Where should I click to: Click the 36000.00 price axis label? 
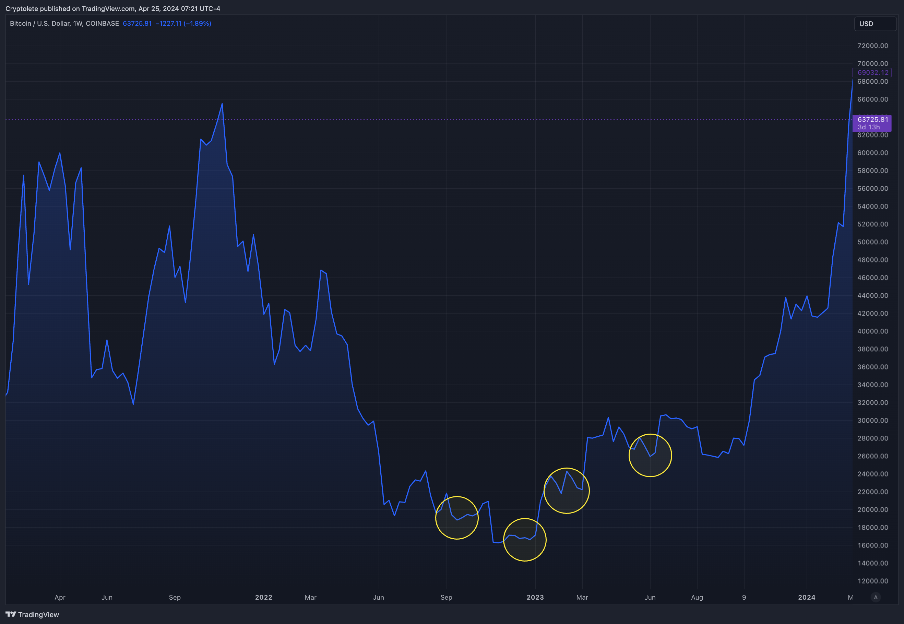click(x=873, y=367)
